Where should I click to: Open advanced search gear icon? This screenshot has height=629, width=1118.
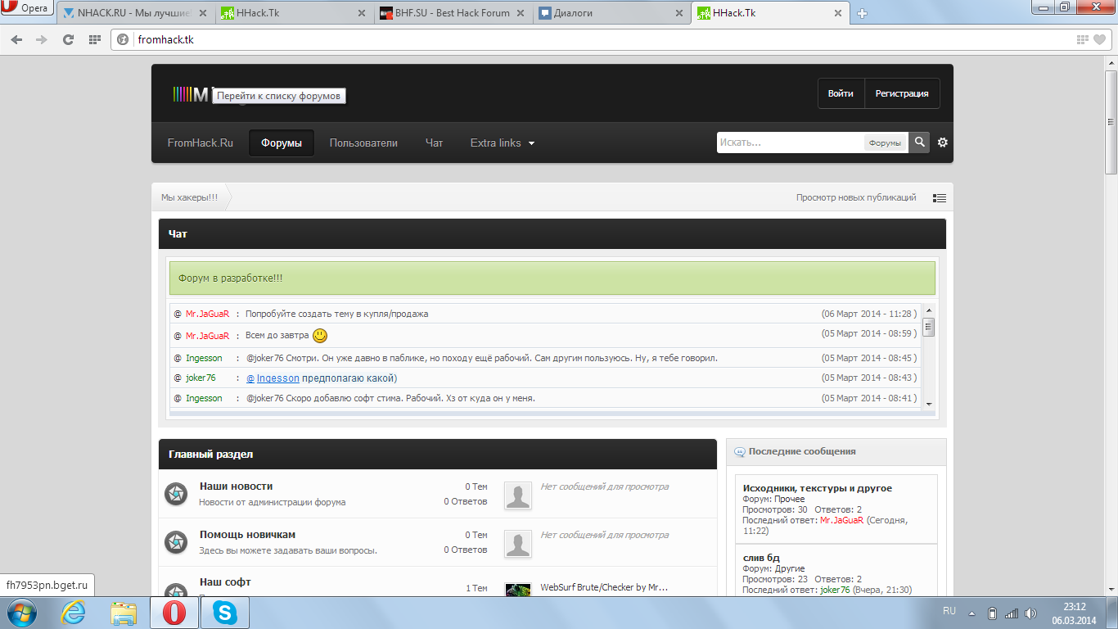(x=942, y=143)
